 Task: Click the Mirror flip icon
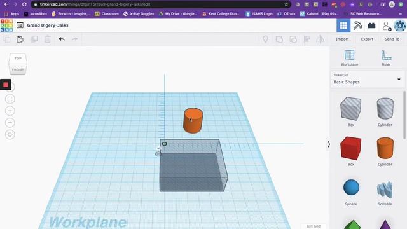(321, 39)
